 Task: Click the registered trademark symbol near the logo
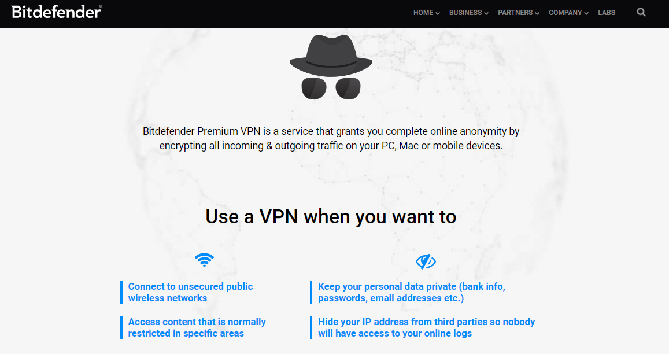coord(101,7)
